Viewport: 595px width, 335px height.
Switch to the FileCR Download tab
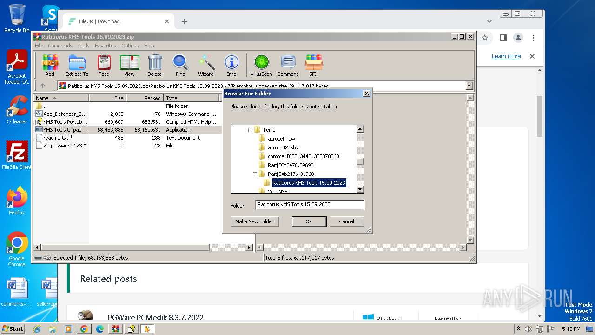click(x=118, y=21)
